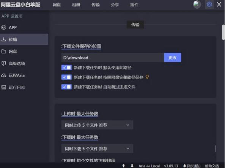Click Aria ∞ Local status entry

pos(149,166)
